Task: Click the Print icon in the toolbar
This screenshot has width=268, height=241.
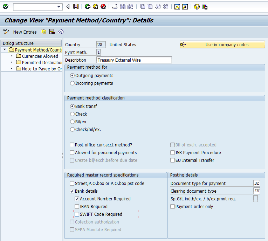Action: click(115, 7)
